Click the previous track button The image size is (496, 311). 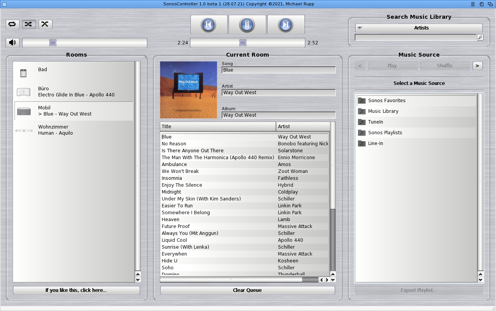[x=209, y=25]
